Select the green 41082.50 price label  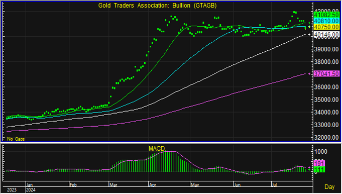pos(326,15)
